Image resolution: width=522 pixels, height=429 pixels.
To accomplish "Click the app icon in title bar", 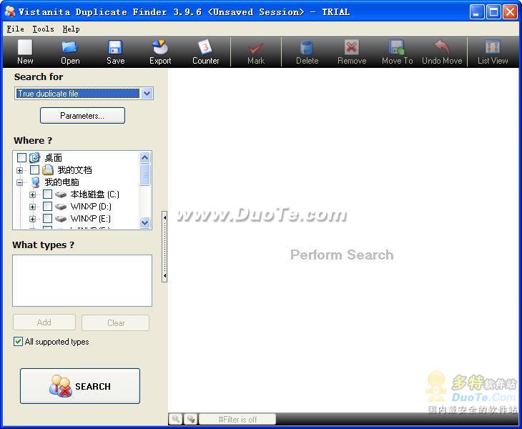I will [x=10, y=11].
